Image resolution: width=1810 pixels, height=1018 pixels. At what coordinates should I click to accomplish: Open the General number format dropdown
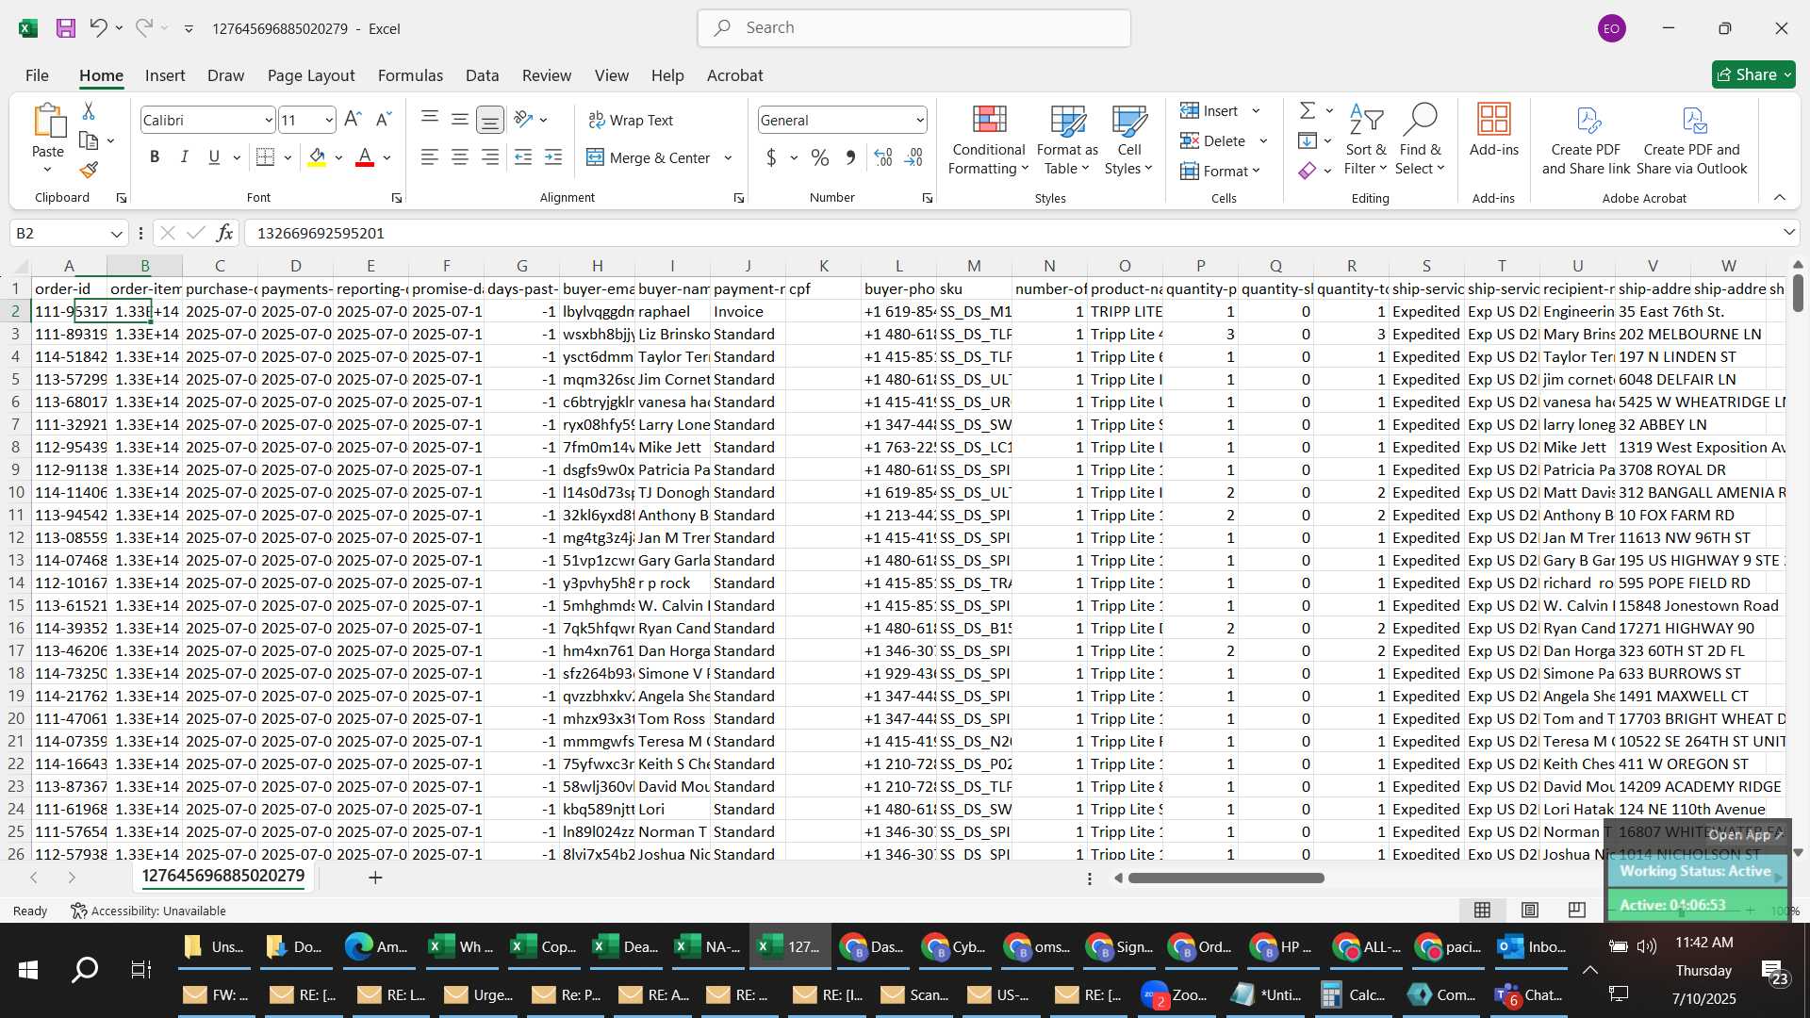click(920, 120)
